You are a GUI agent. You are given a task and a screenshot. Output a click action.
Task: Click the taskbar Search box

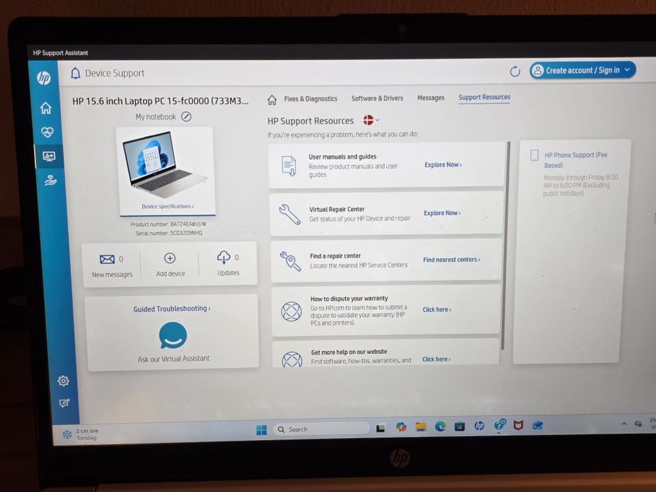pyautogui.click(x=321, y=429)
